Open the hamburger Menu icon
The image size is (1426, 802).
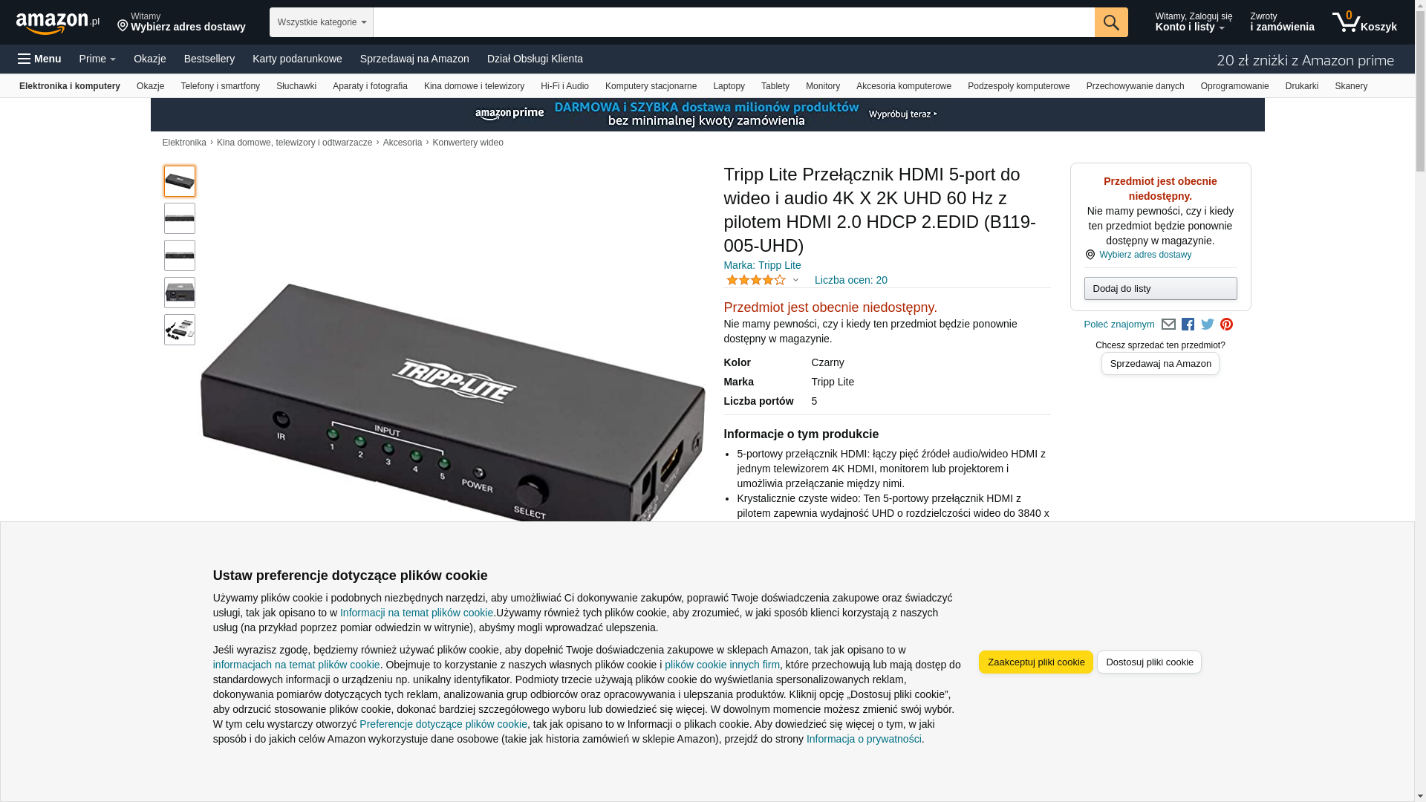tap(39, 59)
